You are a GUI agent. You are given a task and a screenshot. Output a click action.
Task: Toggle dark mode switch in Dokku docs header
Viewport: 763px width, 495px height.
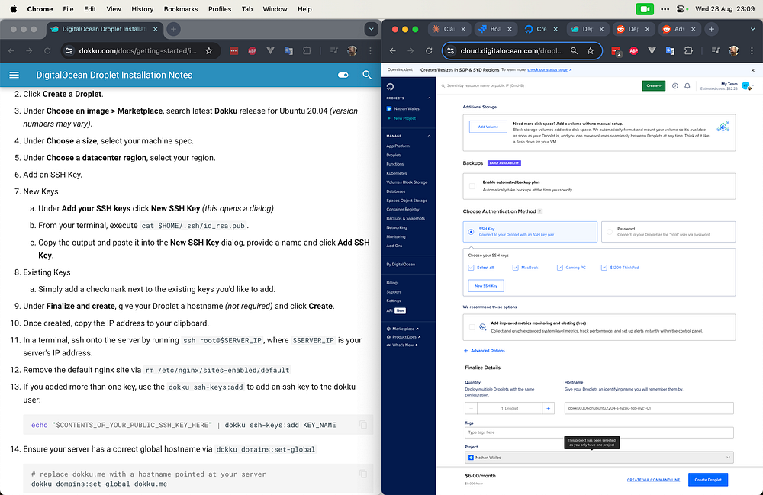click(343, 75)
